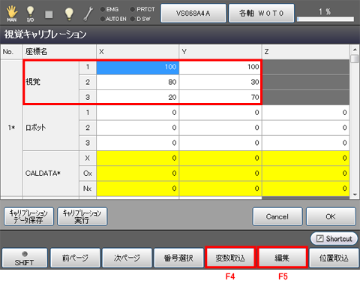This screenshot has height=281, width=360.
Task: Open the Shortcut button
Action: coord(334,239)
